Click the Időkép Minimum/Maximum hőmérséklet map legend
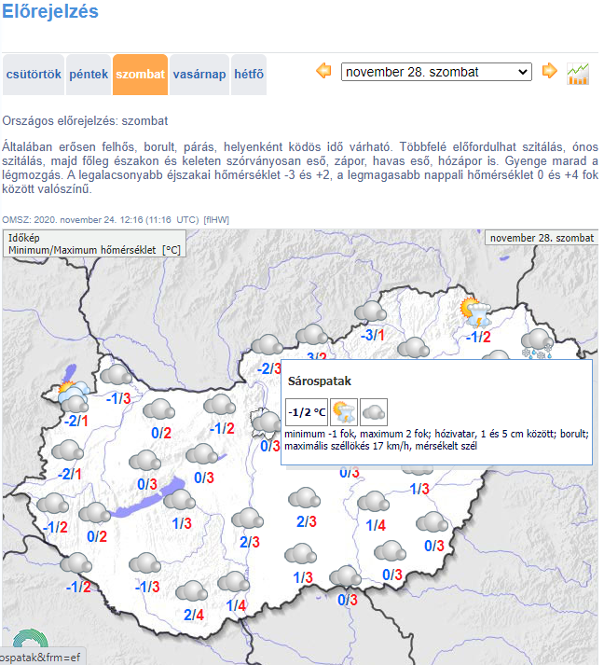The width and height of the screenshot is (604, 665). 94,243
